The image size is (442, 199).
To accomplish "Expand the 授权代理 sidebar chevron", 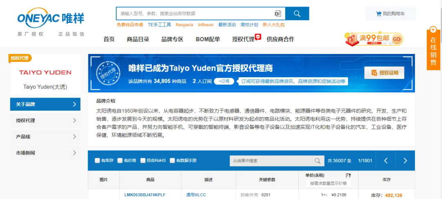I will (x=74, y=121).
